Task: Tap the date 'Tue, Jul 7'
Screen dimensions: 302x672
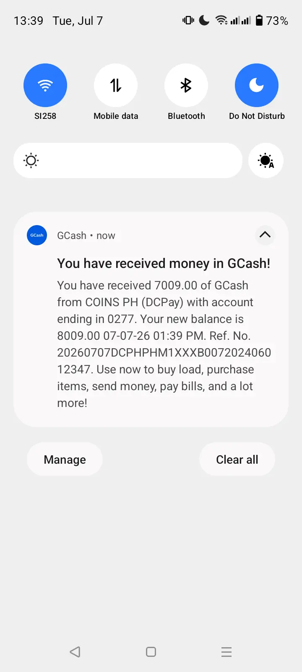Action: pyautogui.click(x=78, y=21)
